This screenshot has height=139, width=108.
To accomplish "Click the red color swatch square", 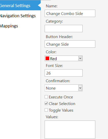I will pyautogui.click(x=47, y=58).
